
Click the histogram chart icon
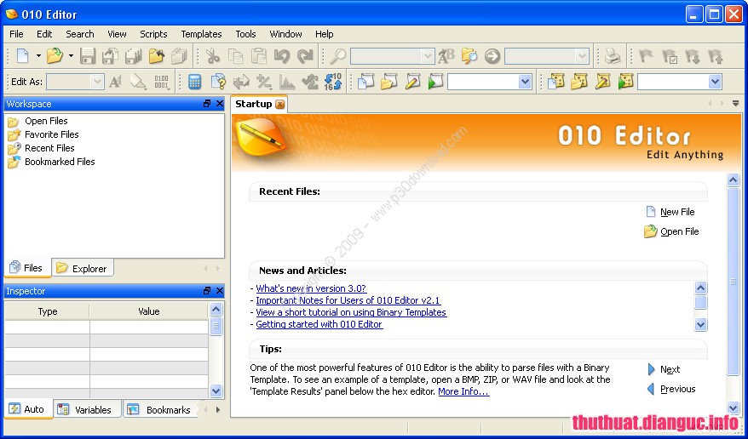coord(287,82)
